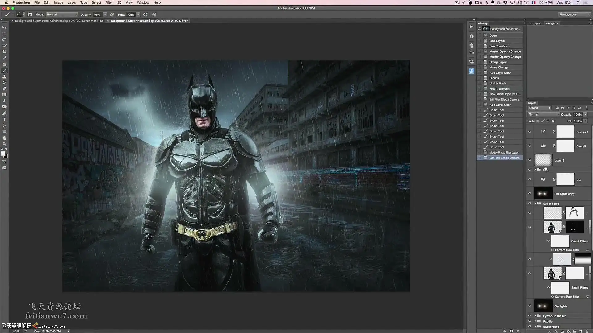
Task: Select the Horizontal Type tool
Action: pyautogui.click(x=4, y=119)
